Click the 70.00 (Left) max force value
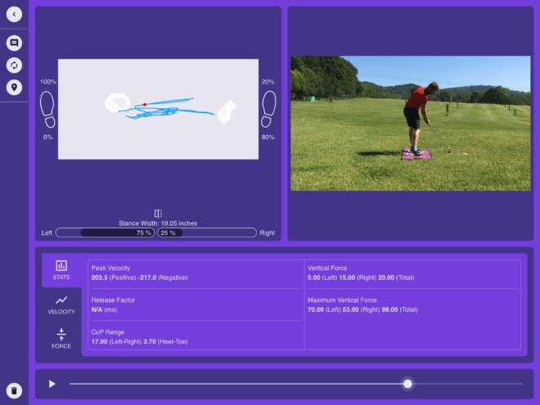This screenshot has width=540, height=405. point(324,309)
